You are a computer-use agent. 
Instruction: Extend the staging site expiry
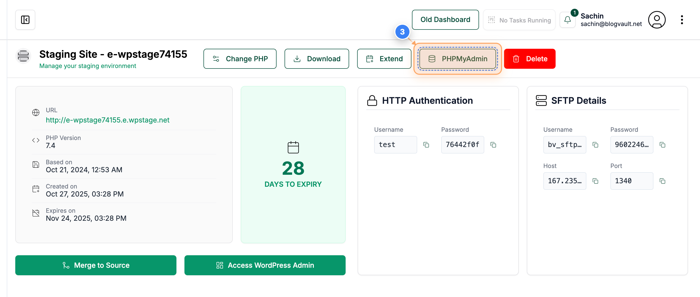pyautogui.click(x=384, y=59)
